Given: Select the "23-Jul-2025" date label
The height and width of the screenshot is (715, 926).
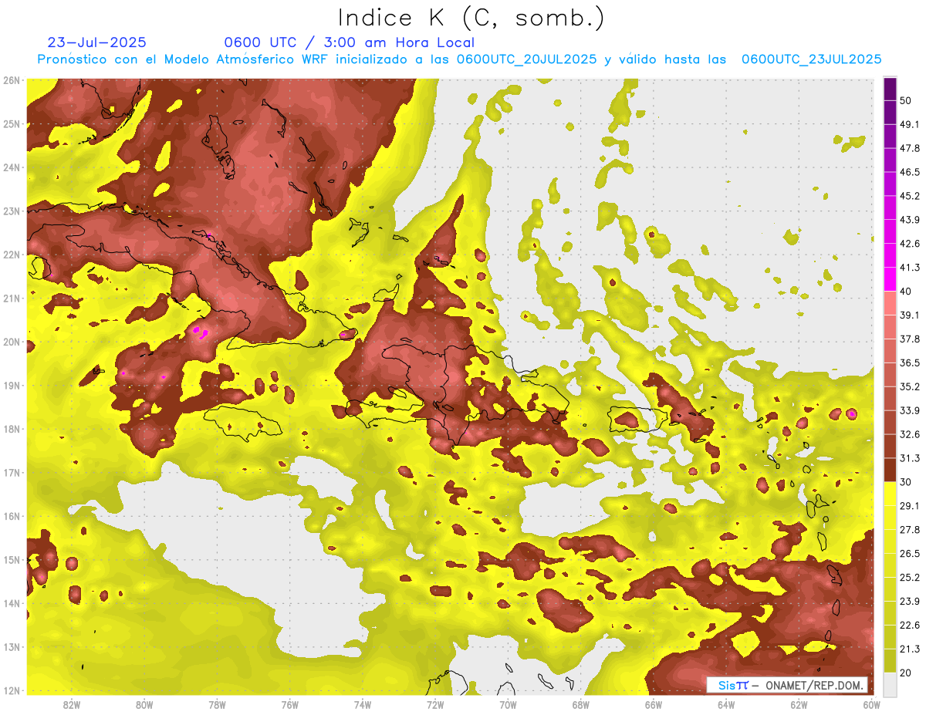Looking at the screenshot, I should 96,42.
